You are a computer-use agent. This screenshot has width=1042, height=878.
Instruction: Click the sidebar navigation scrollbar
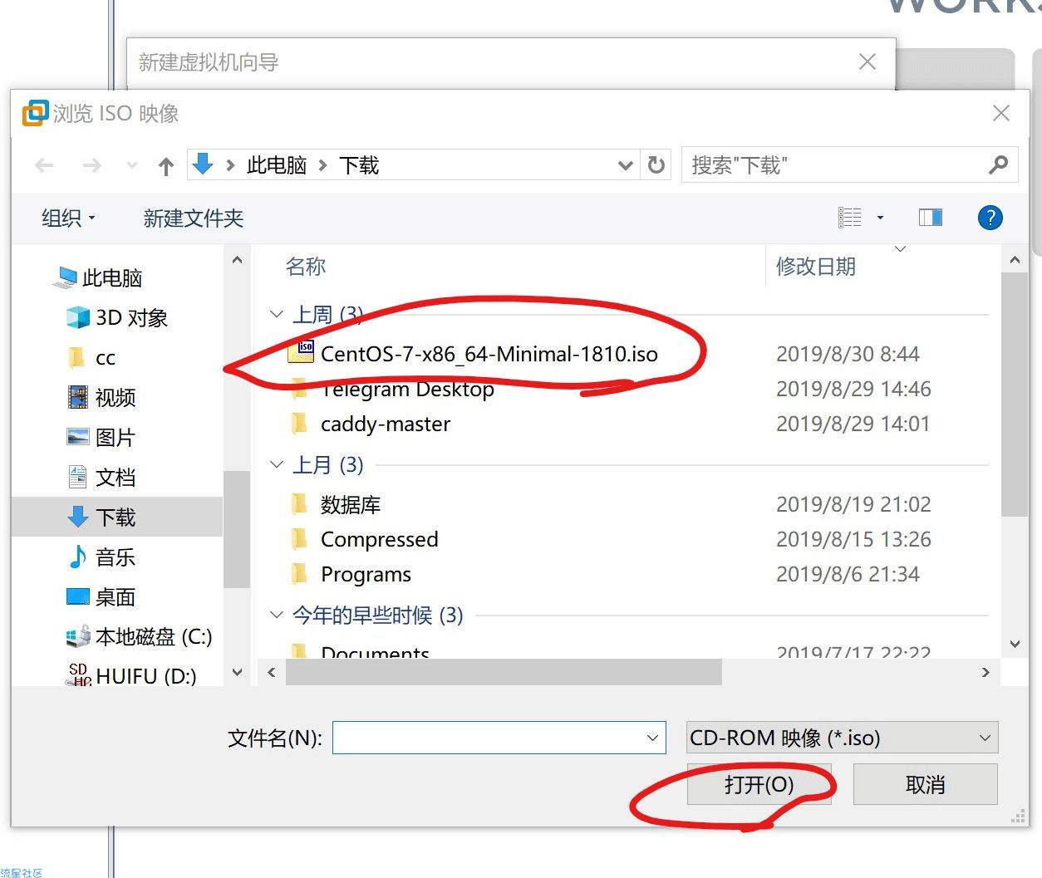click(x=237, y=529)
